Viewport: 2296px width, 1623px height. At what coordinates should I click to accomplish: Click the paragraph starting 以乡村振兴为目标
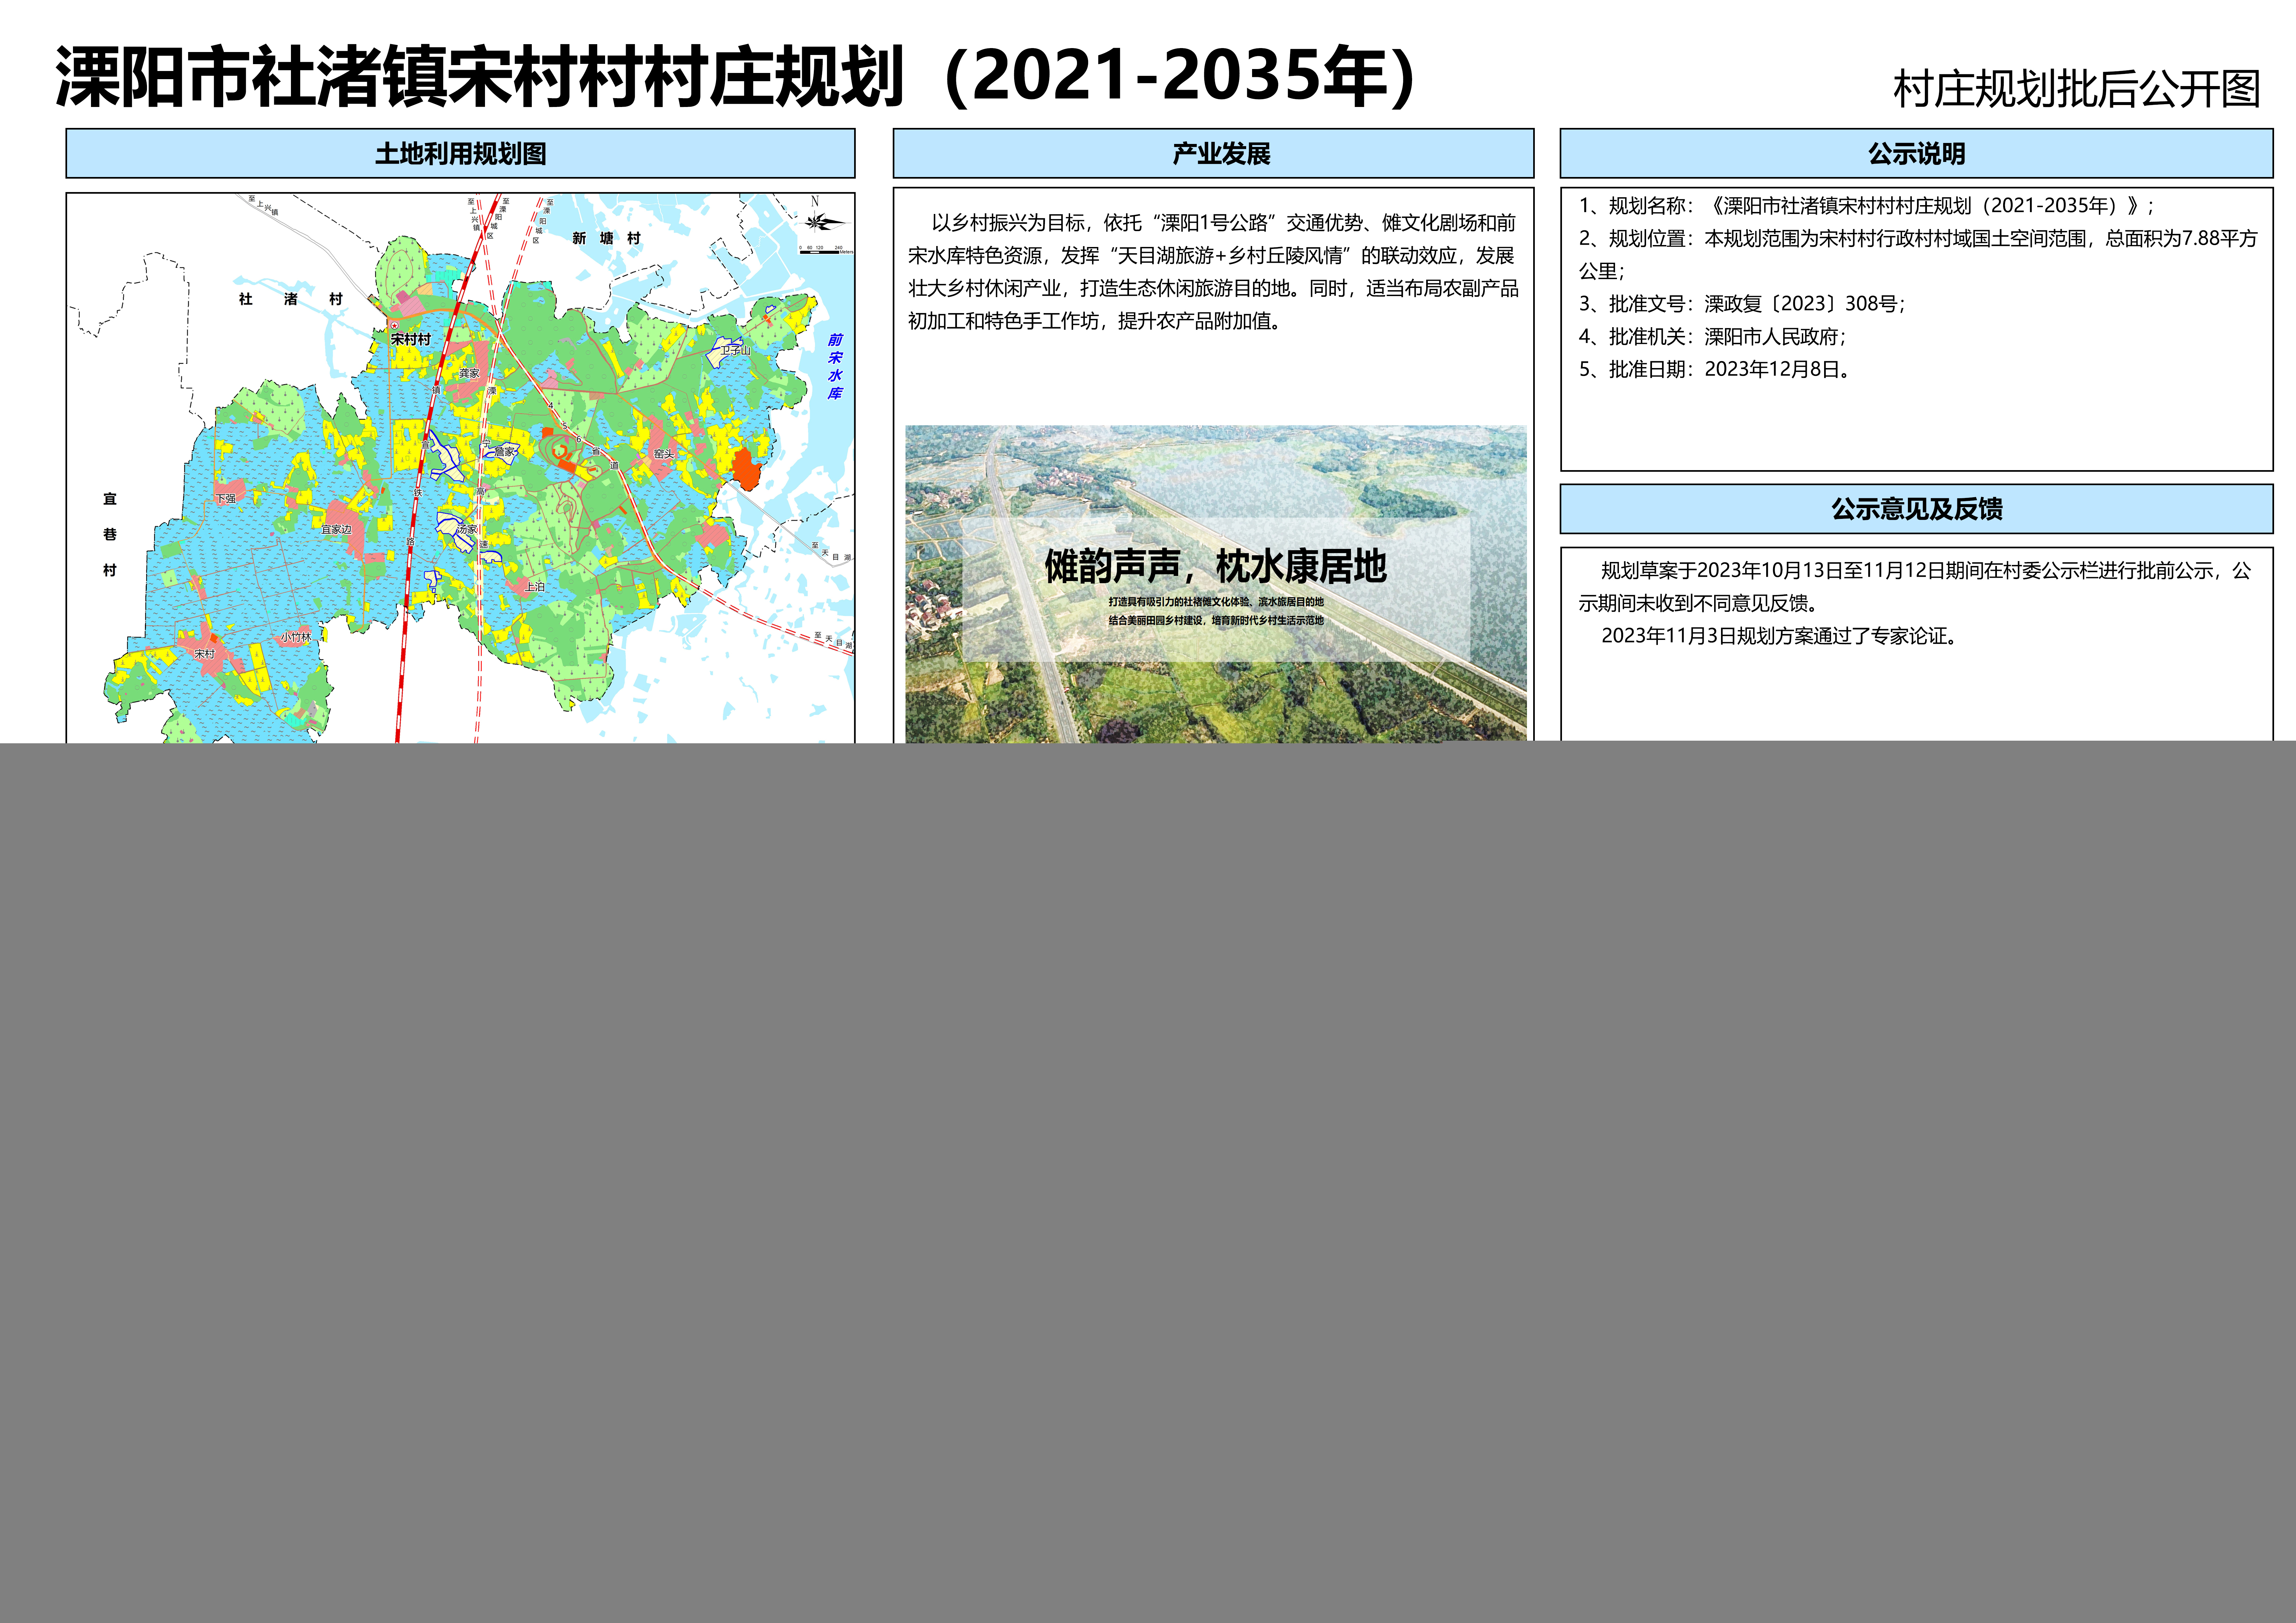click(1213, 272)
